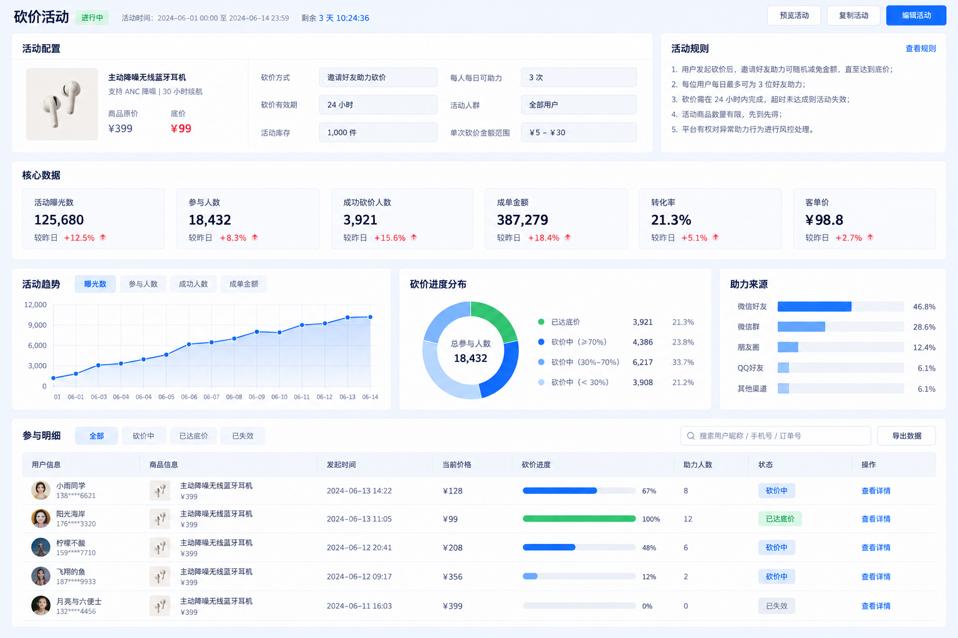Show the 成功人数 trend tab
This screenshot has width=958, height=638.
point(193,284)
